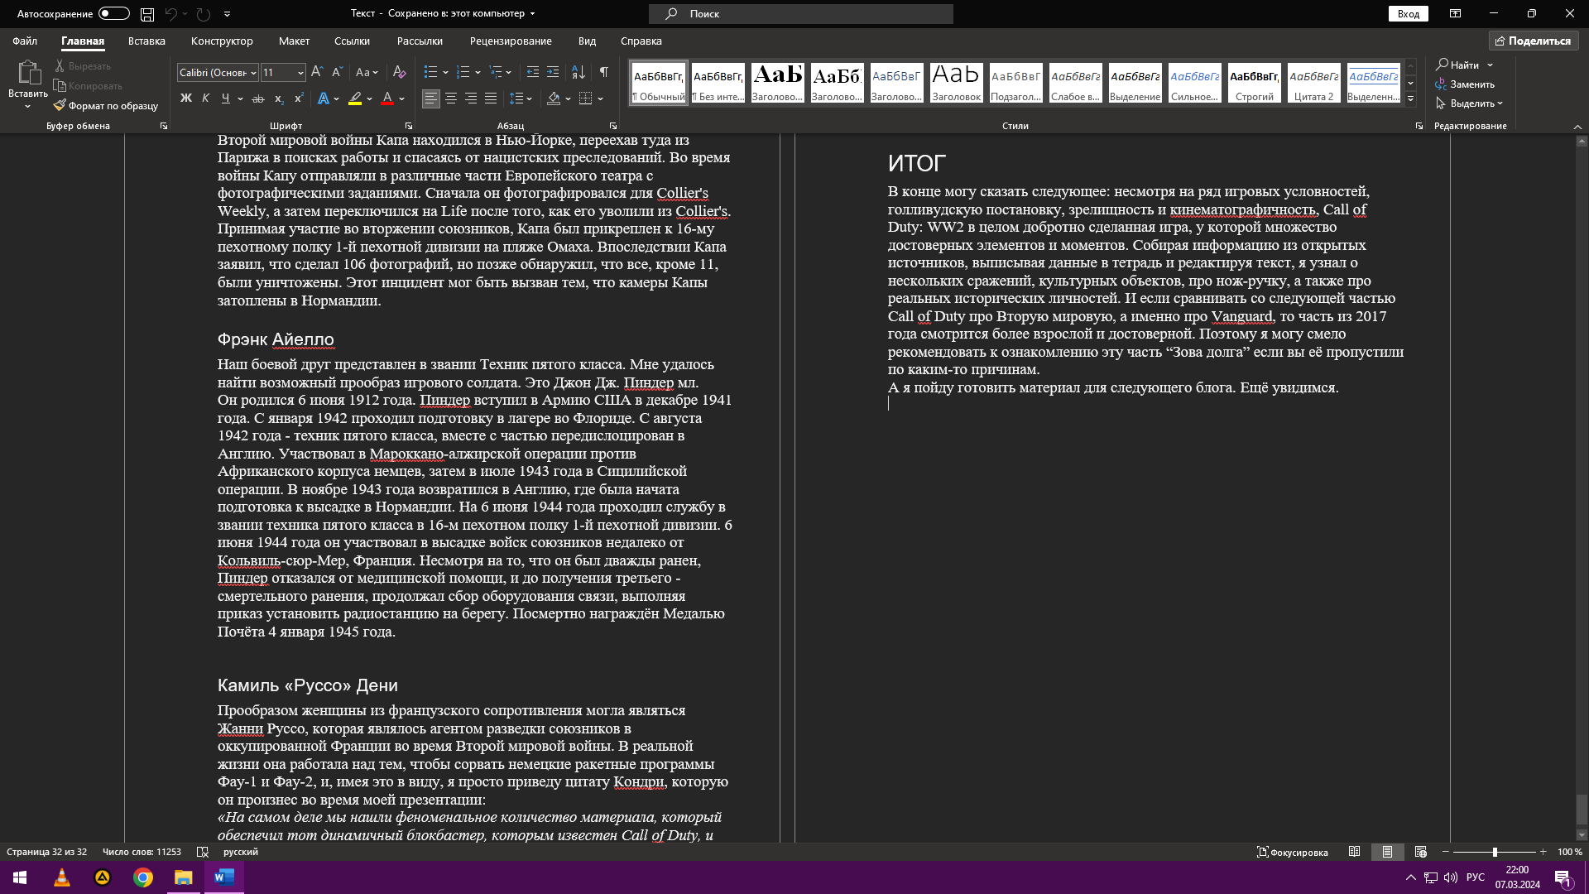The image size is (1589, 894).
Task: Increase font size with the larger A icon
Action: point(316,72)
